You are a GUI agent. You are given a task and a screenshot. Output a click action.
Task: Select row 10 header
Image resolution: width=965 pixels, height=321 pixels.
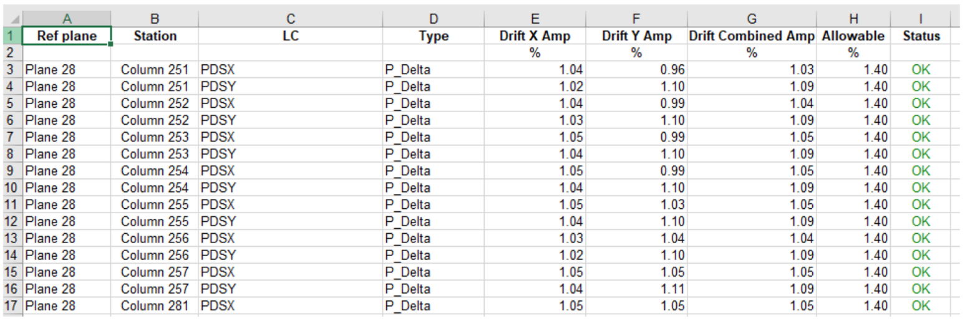11,188
